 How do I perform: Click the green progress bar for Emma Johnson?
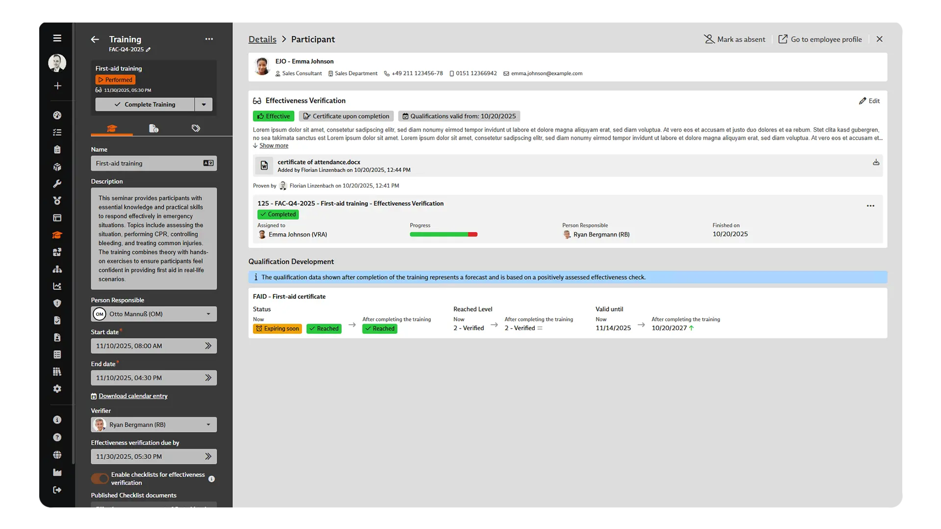[439, 235]
